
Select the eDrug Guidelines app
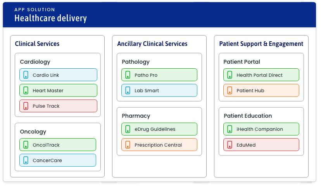click(x=159, y=129)
